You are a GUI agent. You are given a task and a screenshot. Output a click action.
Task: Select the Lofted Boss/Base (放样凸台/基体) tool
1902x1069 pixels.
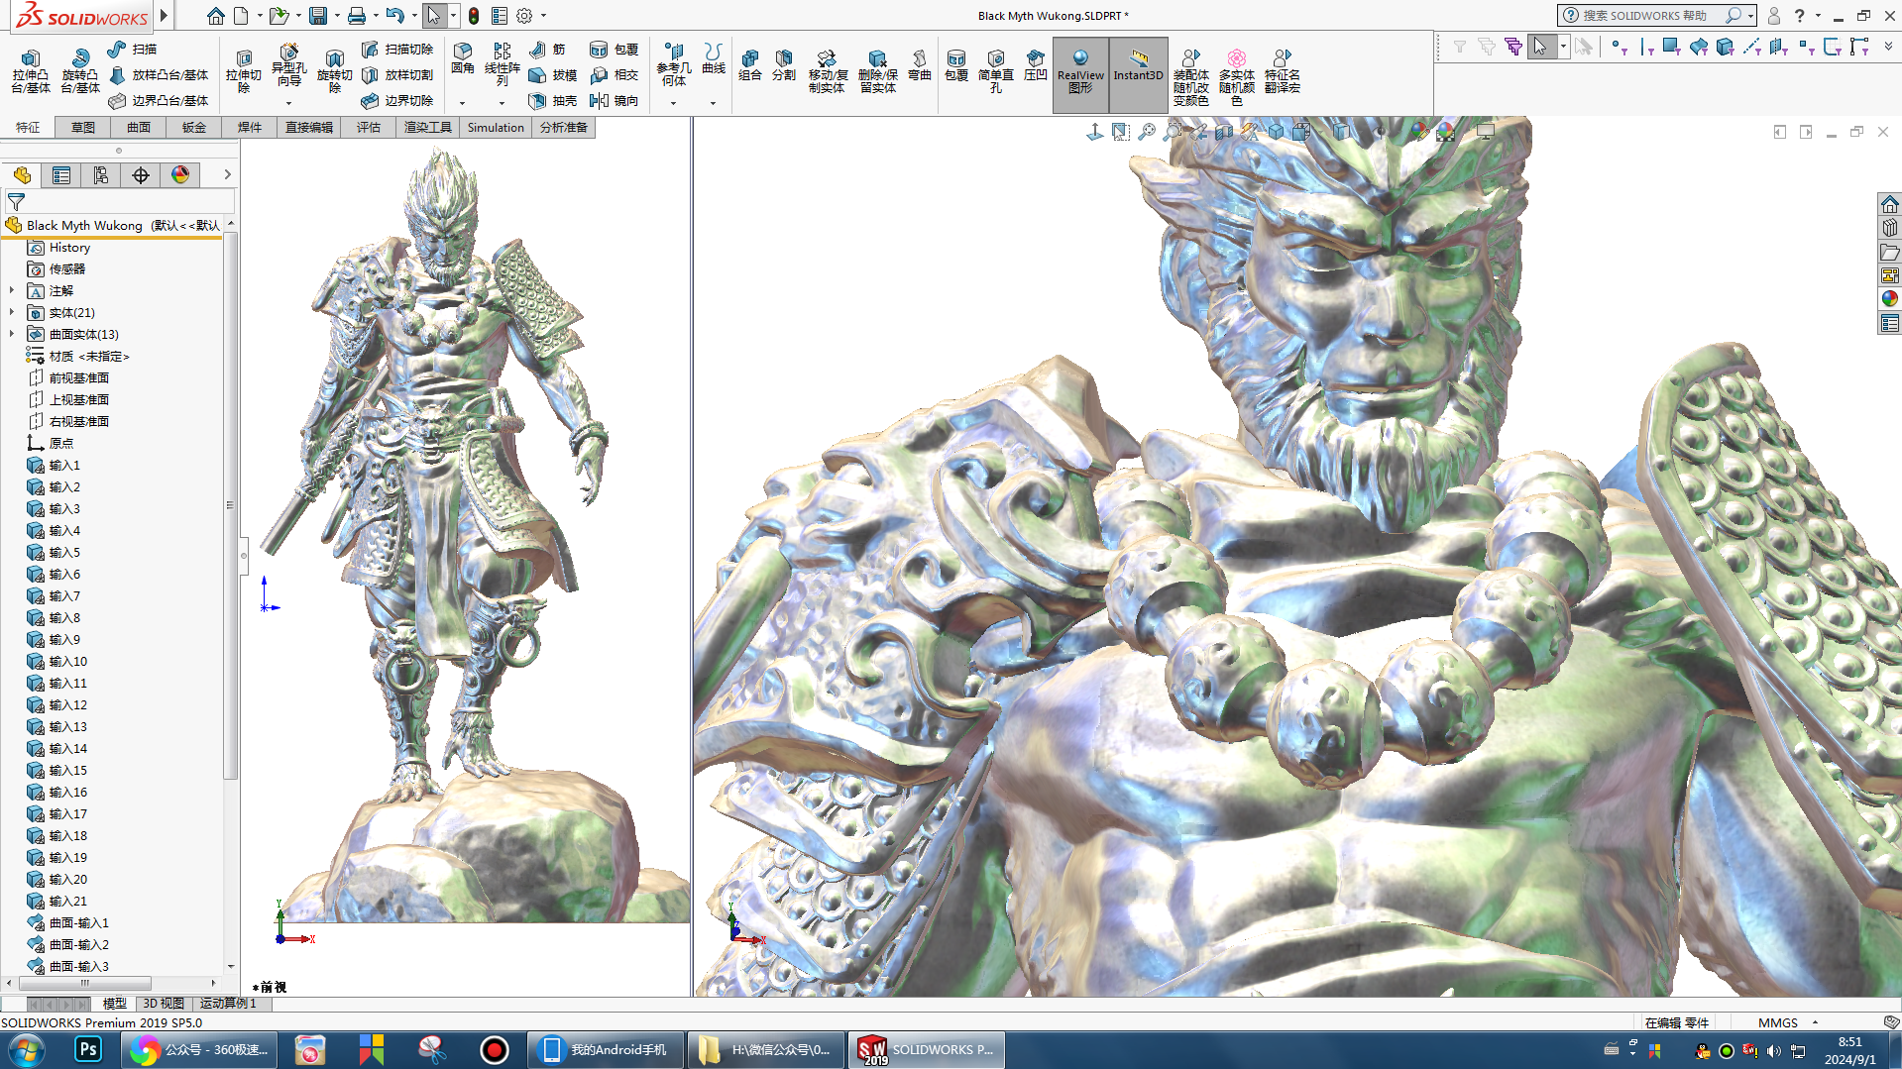(x=159, y=74)
